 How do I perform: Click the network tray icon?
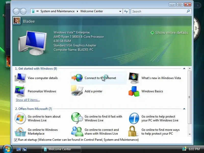point(184,149)
